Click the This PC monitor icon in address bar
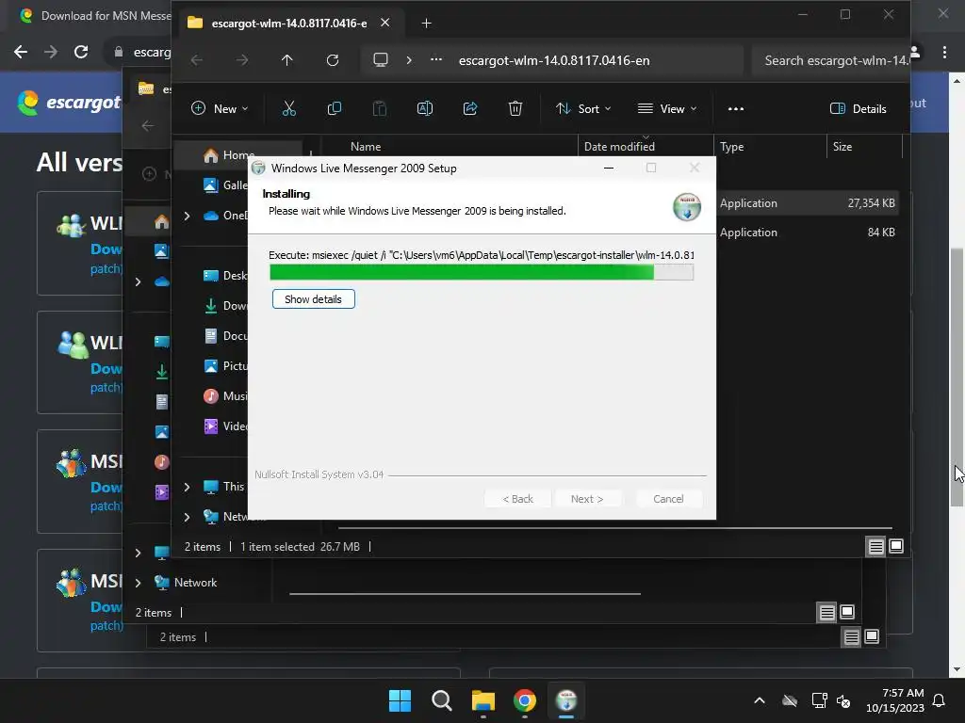 pos(381,59)
